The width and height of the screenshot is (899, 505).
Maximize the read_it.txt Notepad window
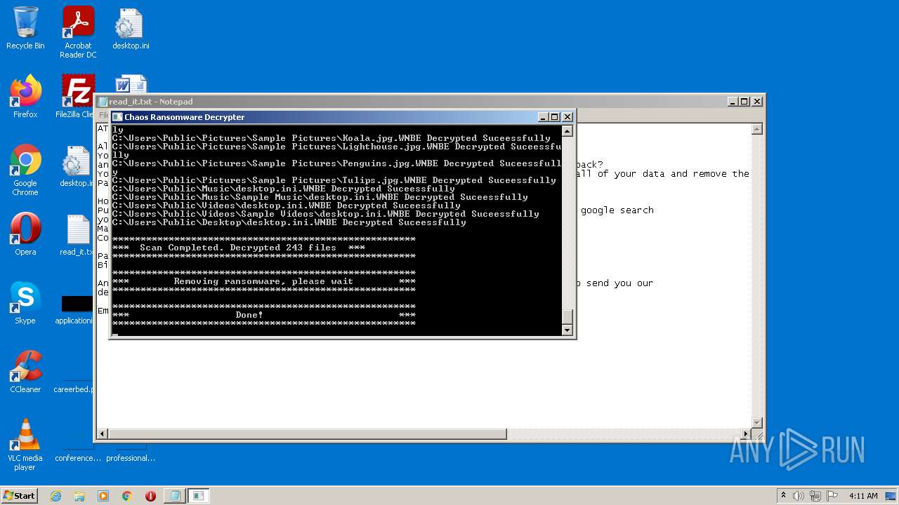click(744, 102)
